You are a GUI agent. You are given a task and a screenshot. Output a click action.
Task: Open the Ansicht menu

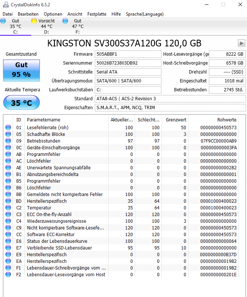coord(75,14)
